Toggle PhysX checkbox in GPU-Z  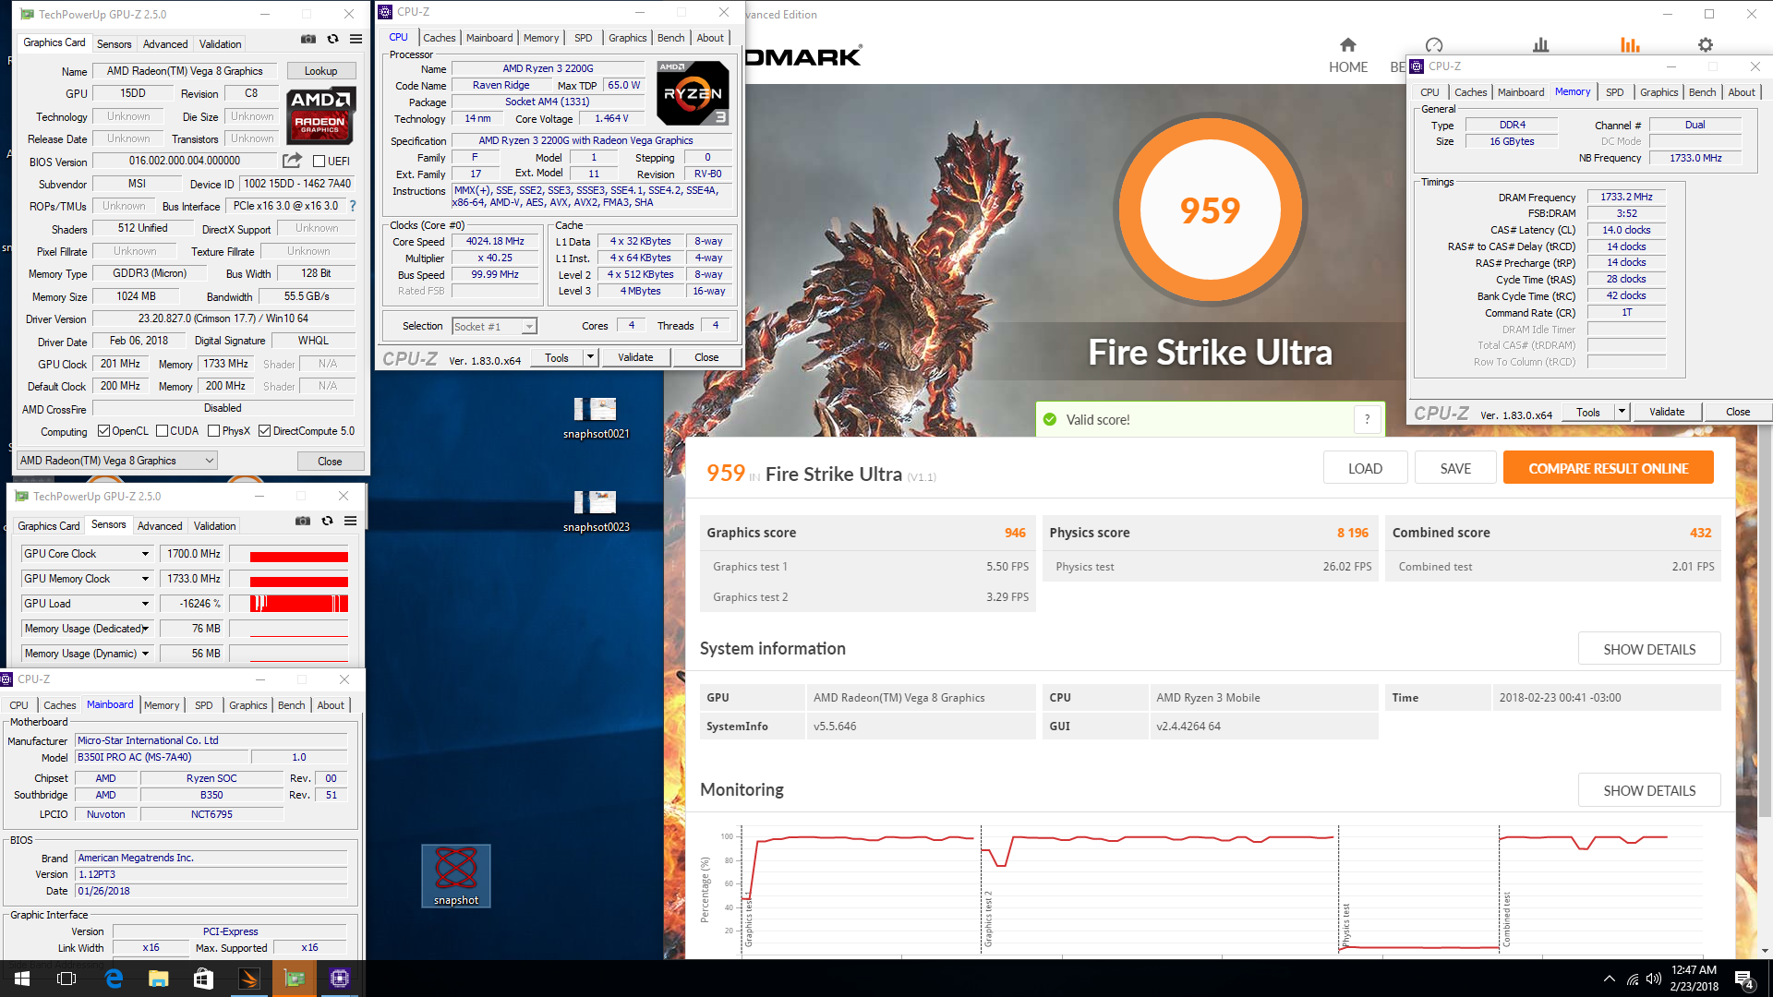(x=213, y=431)
